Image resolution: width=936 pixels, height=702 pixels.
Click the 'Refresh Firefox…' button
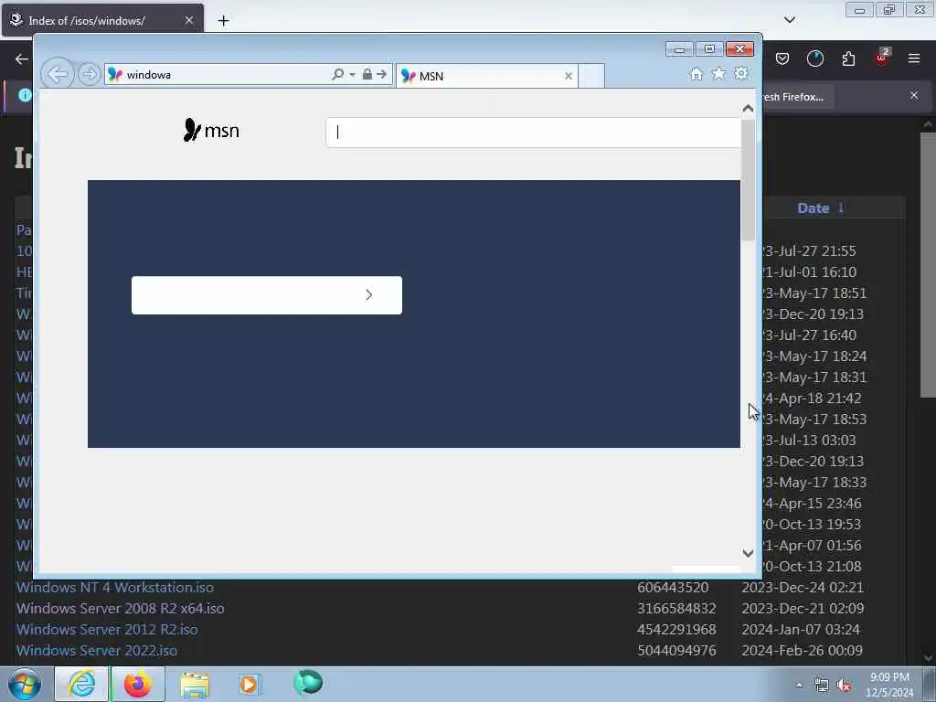(x=797, y=97)
